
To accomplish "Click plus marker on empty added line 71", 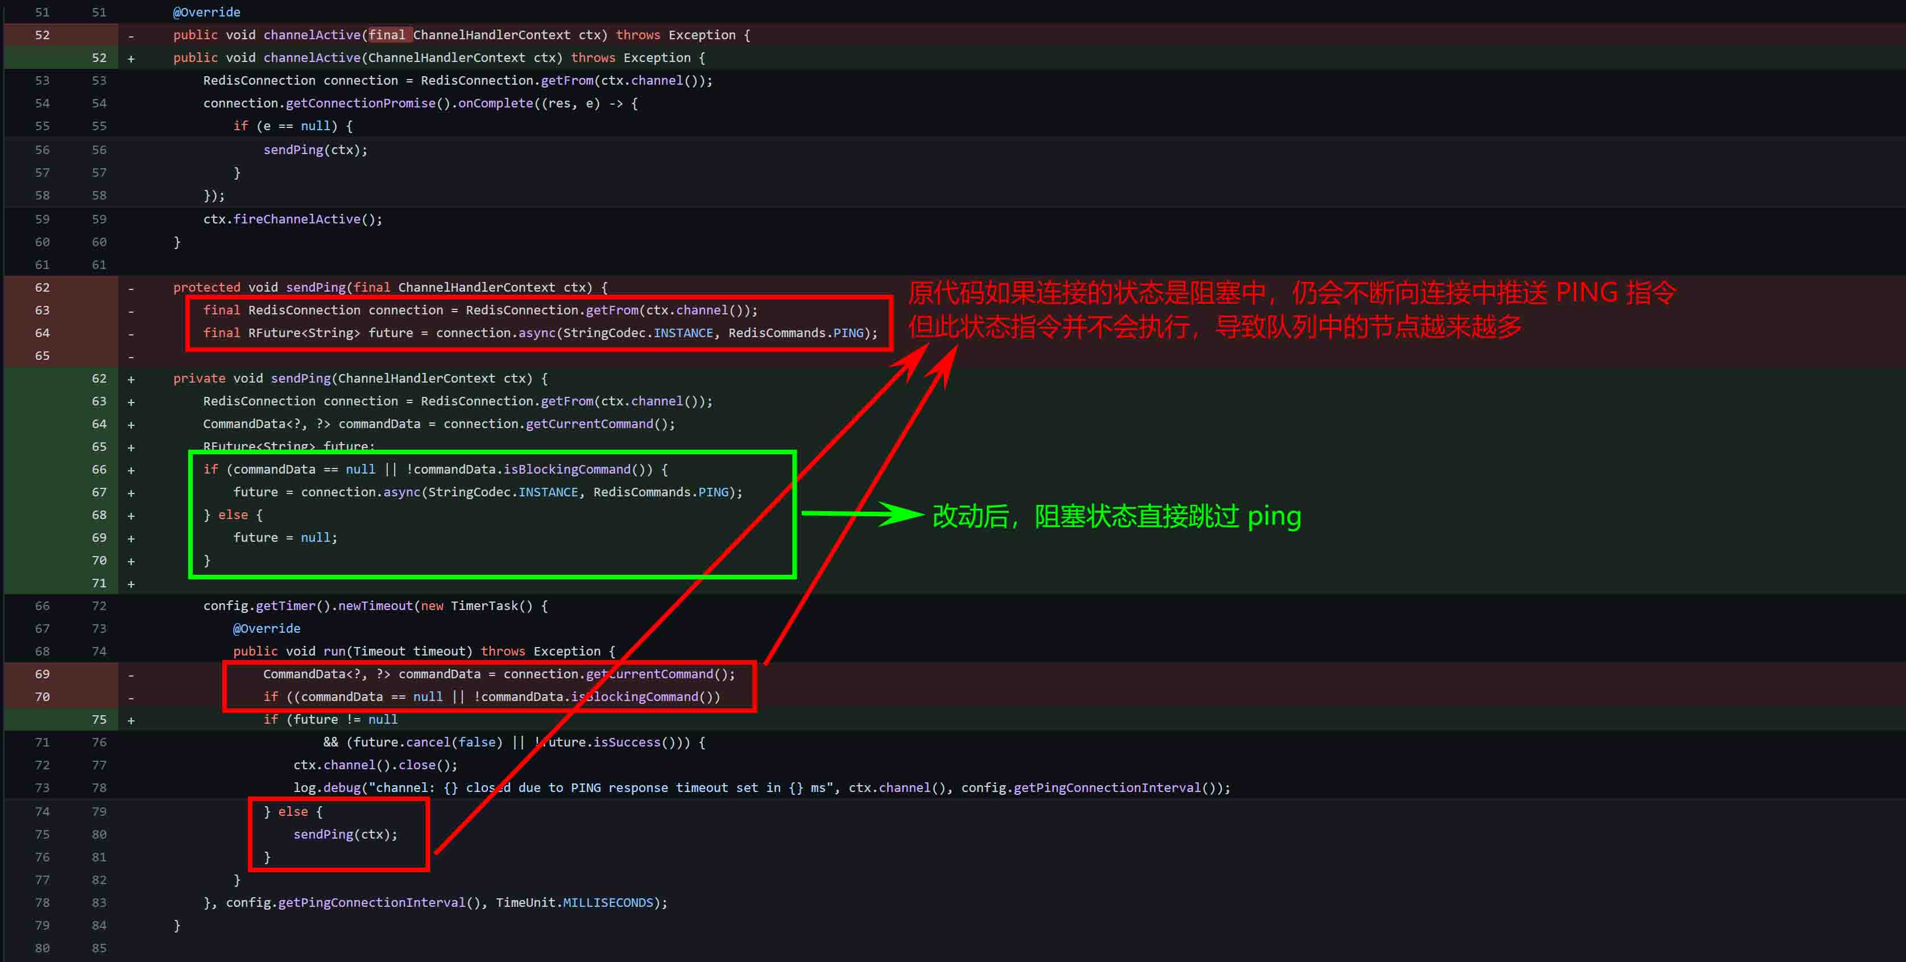I will point(131,584).
